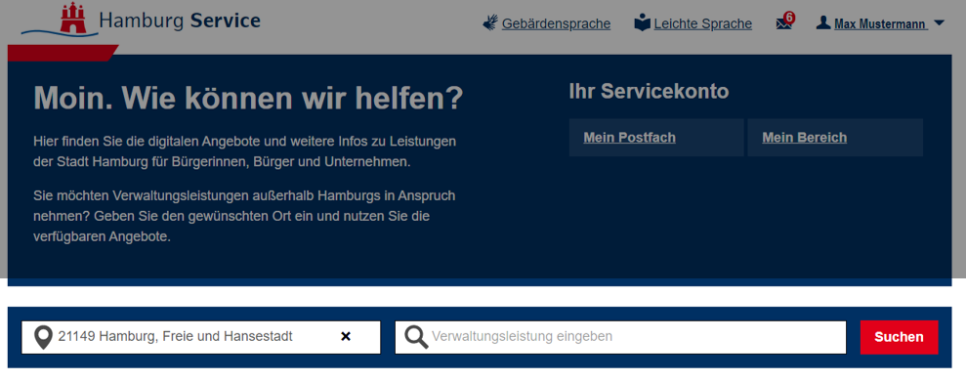Image resolution: width=966 pixels, height=380 pixels.
Task: Open the Gebärdensprache link
Action: 556,24
